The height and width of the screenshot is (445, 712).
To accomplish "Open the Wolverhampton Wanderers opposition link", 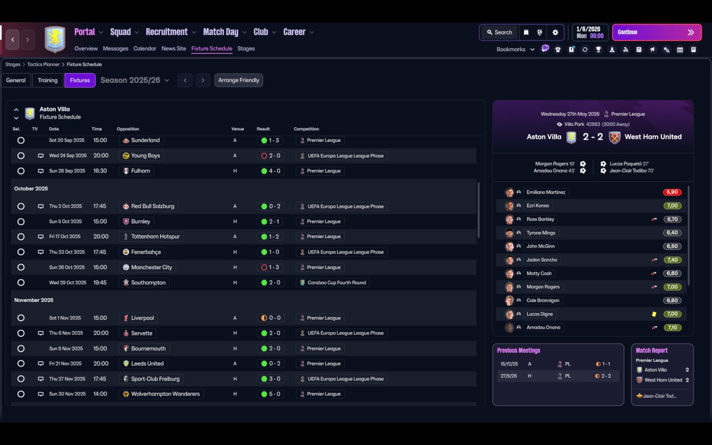I will [x=161, y=394].
